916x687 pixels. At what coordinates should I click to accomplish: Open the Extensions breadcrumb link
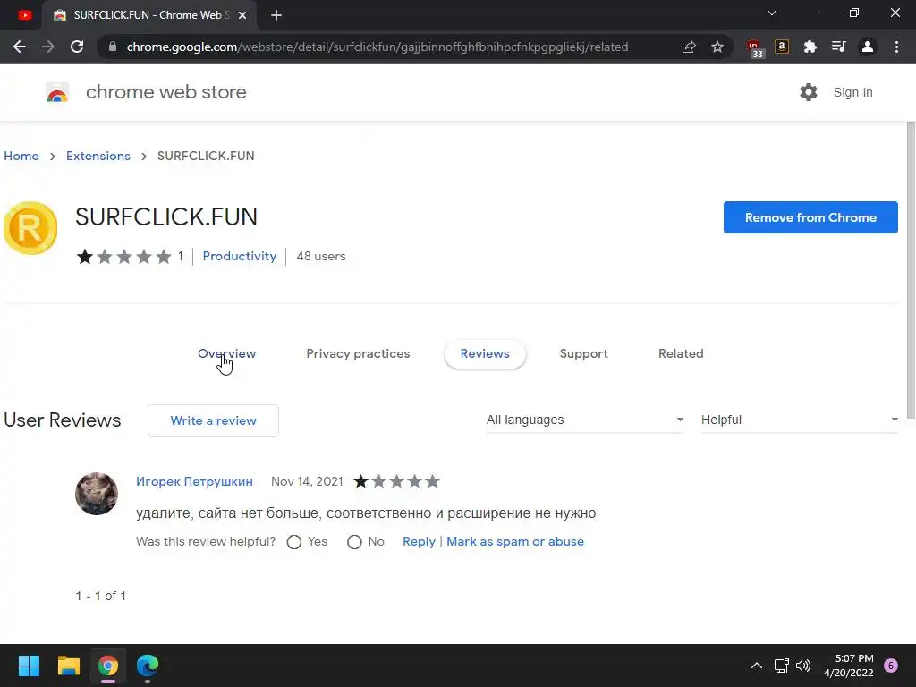pyautogui.click(x=98, y=156)
